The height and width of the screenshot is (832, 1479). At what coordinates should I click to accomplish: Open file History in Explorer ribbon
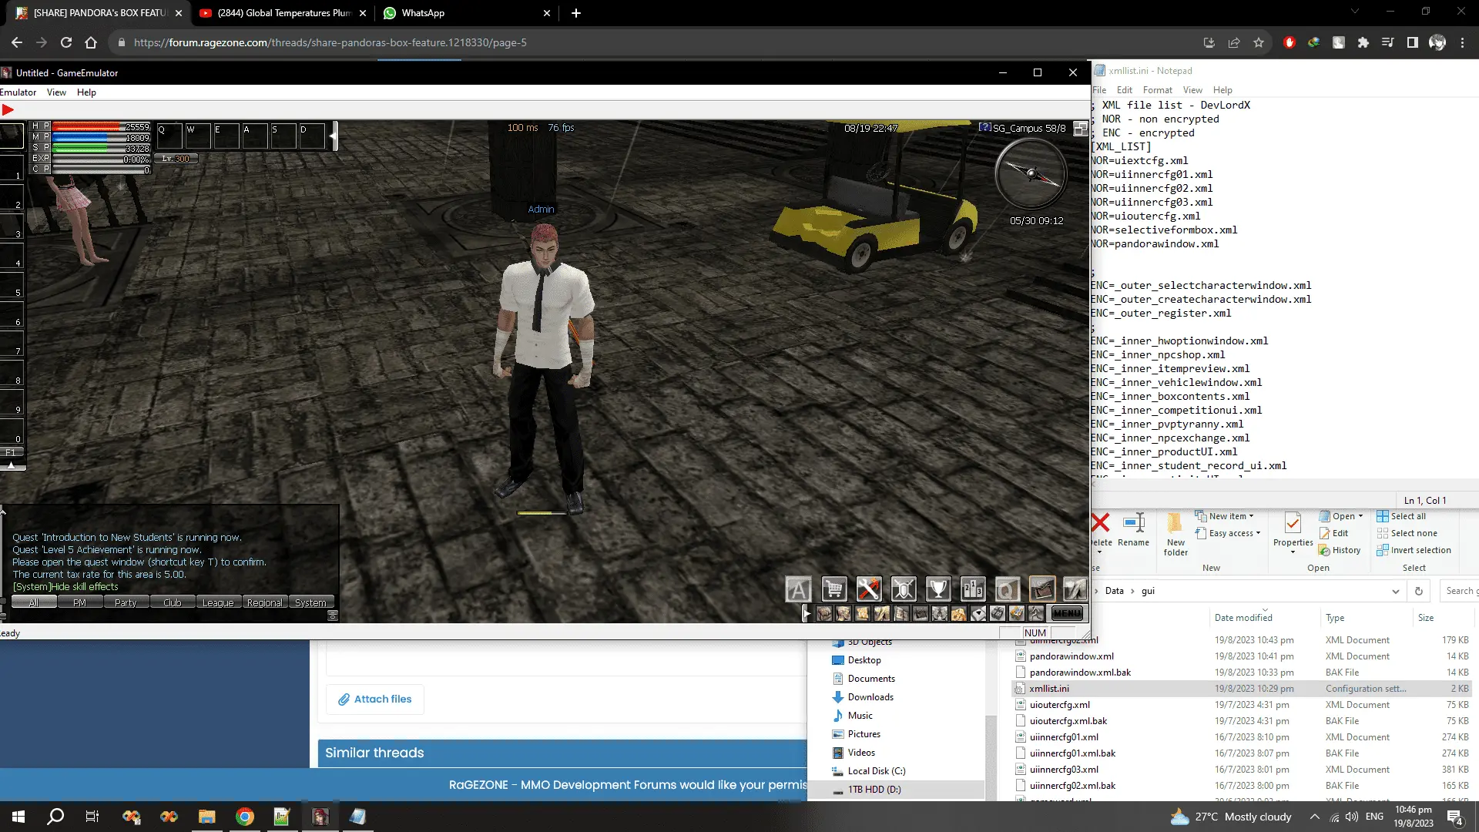tap(1340, 550)
